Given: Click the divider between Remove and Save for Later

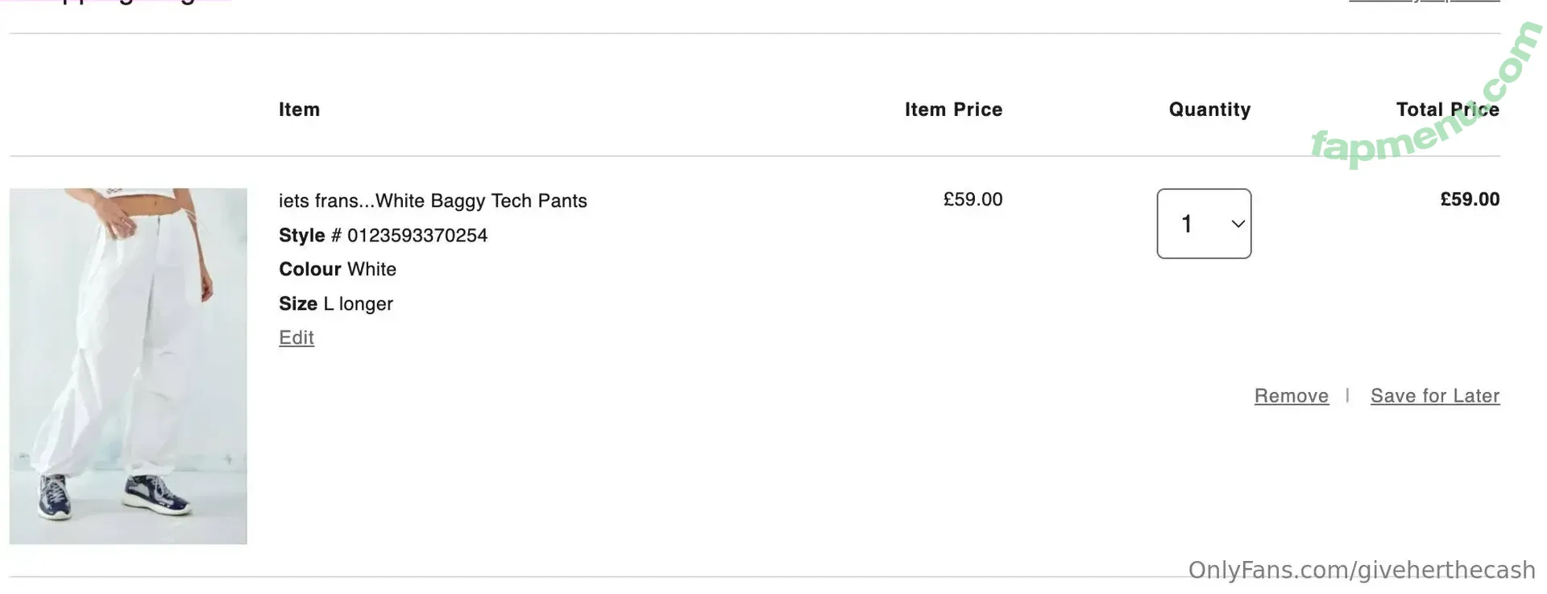Looking at the screenshot, I should (x=1347, y=395).
